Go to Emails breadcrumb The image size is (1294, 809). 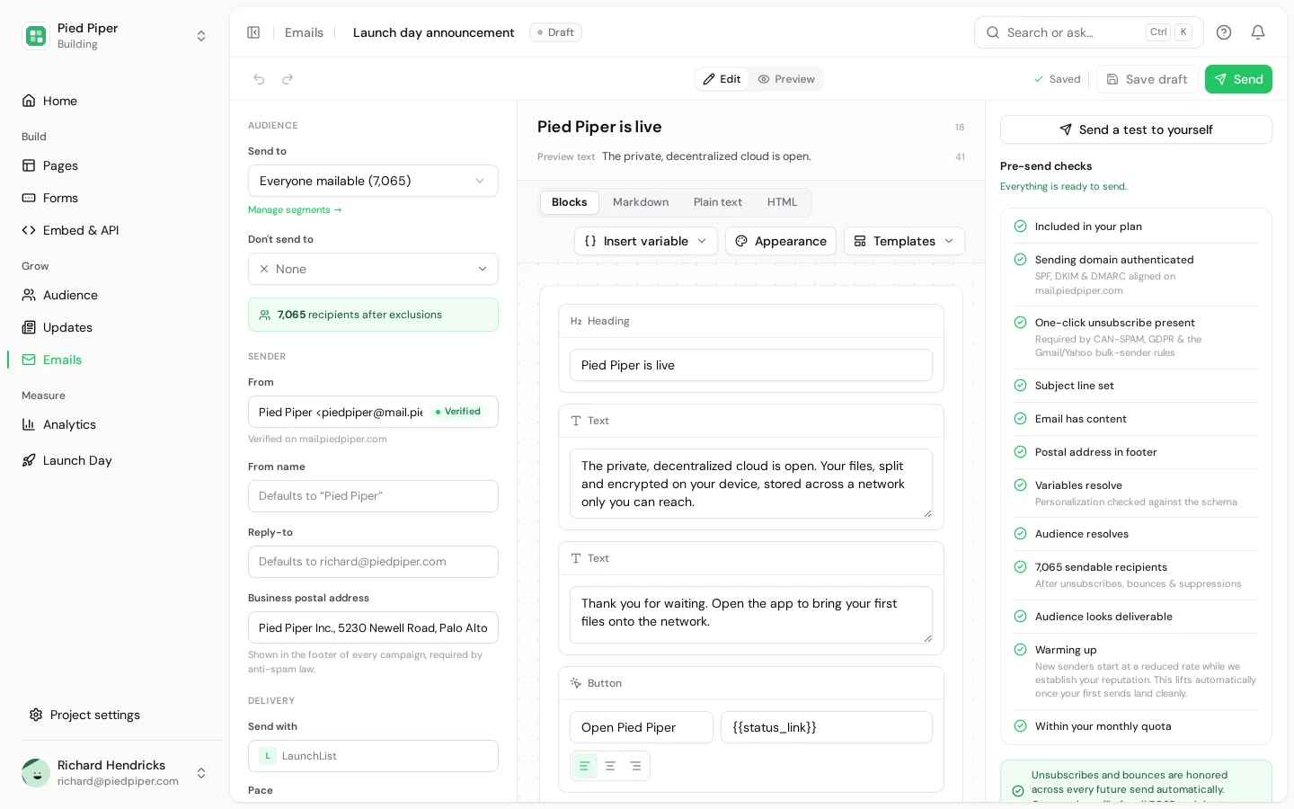click(304, 32)
